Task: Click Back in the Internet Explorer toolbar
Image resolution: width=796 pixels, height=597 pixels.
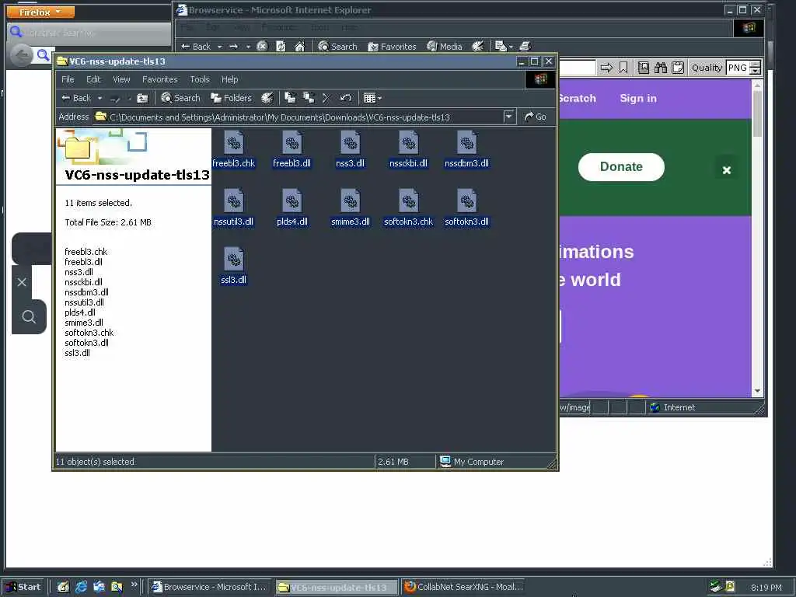Action: tap(195, 46)
